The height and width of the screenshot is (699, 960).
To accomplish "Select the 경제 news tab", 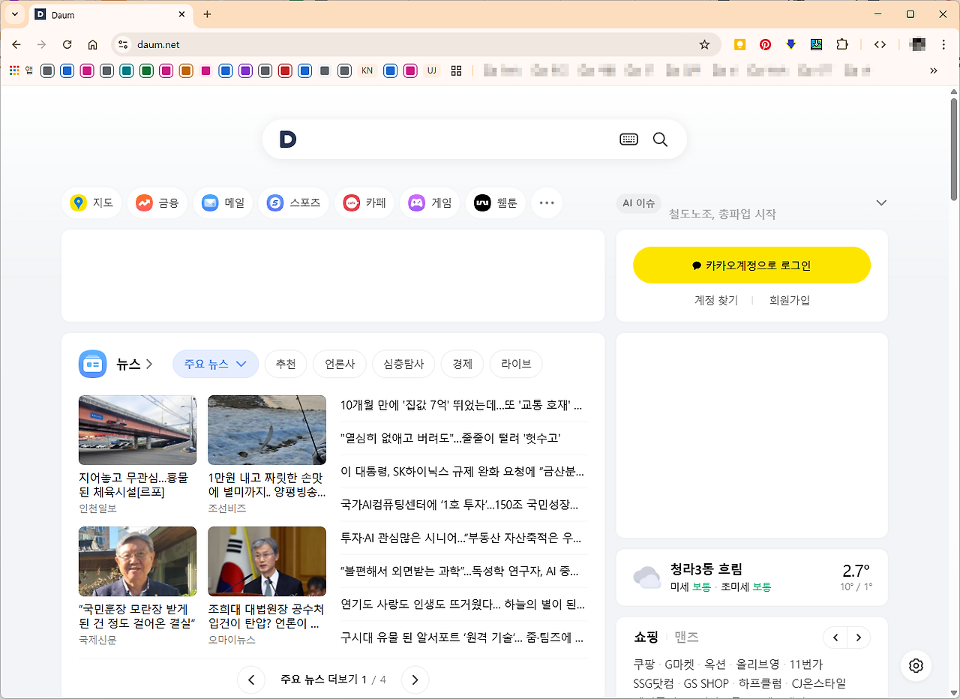I will 462,364.
